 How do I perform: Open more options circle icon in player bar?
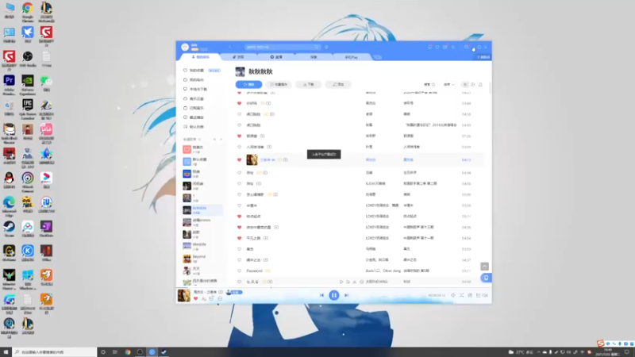220,299
